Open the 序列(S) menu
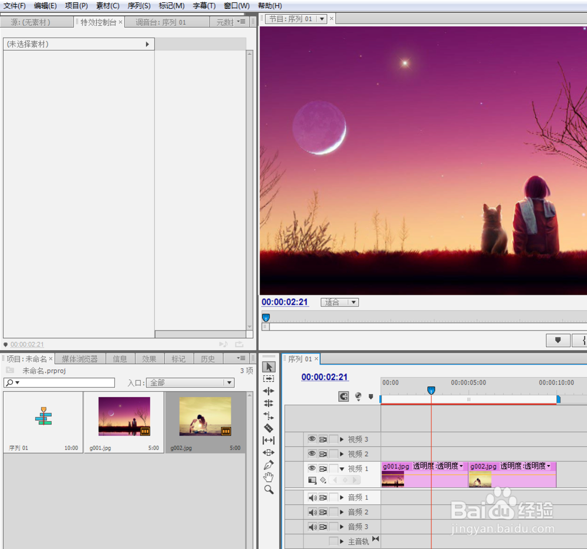Screen dimensions: 587x549 [x=139, y=6]
